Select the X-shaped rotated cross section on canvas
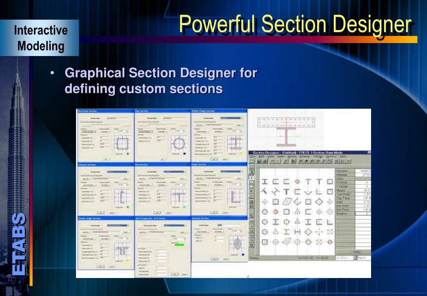 pyautogui.click(x=275, y=192)
